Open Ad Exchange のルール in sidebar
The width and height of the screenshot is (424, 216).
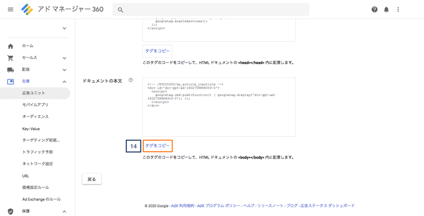41,199
